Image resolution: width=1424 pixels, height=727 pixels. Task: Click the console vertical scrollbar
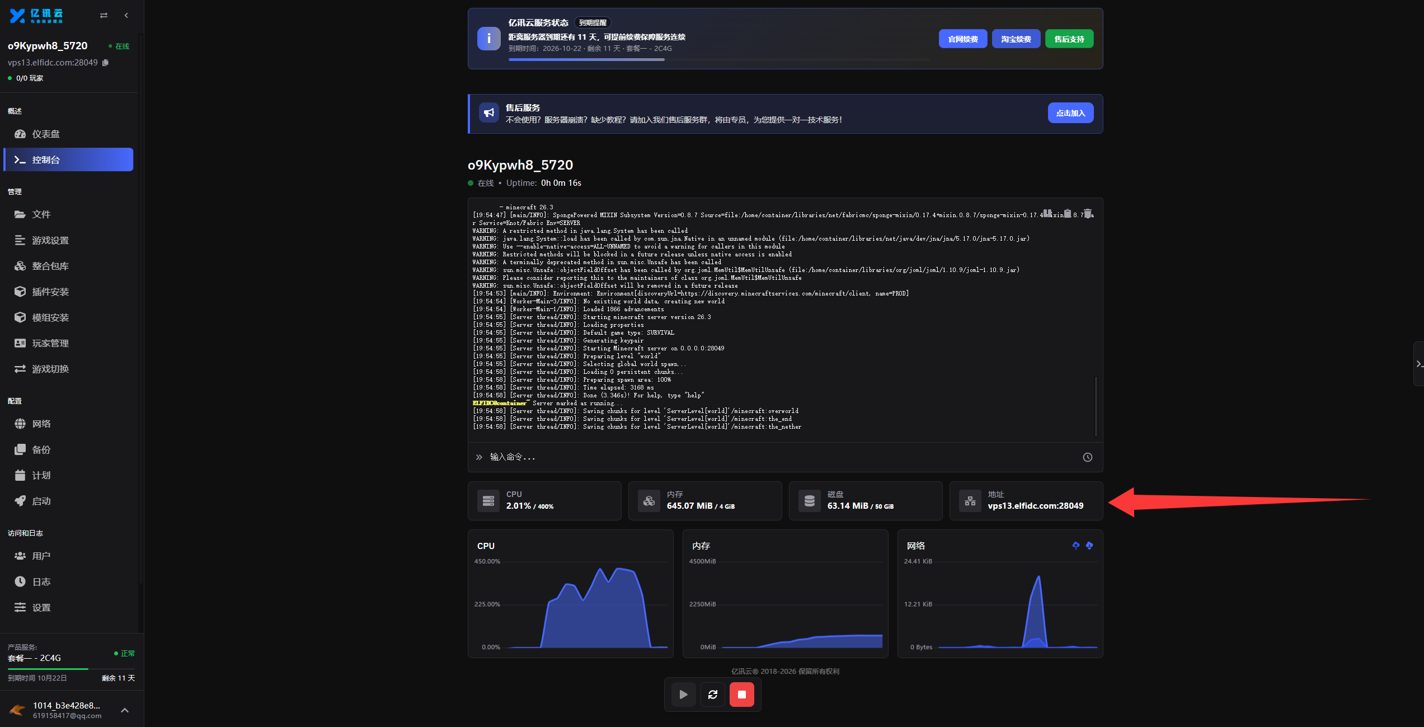[x=1096, y=406]
